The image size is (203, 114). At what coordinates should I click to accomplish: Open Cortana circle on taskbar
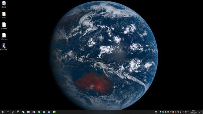[13, 112]
